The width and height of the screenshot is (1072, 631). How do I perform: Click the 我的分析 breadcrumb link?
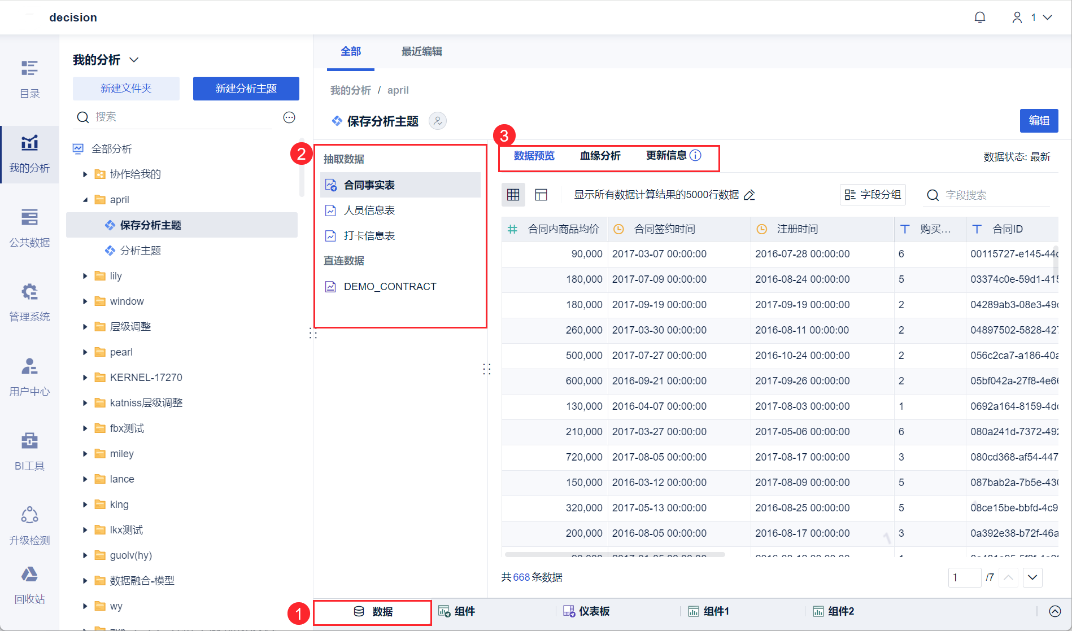coord(351,90)
